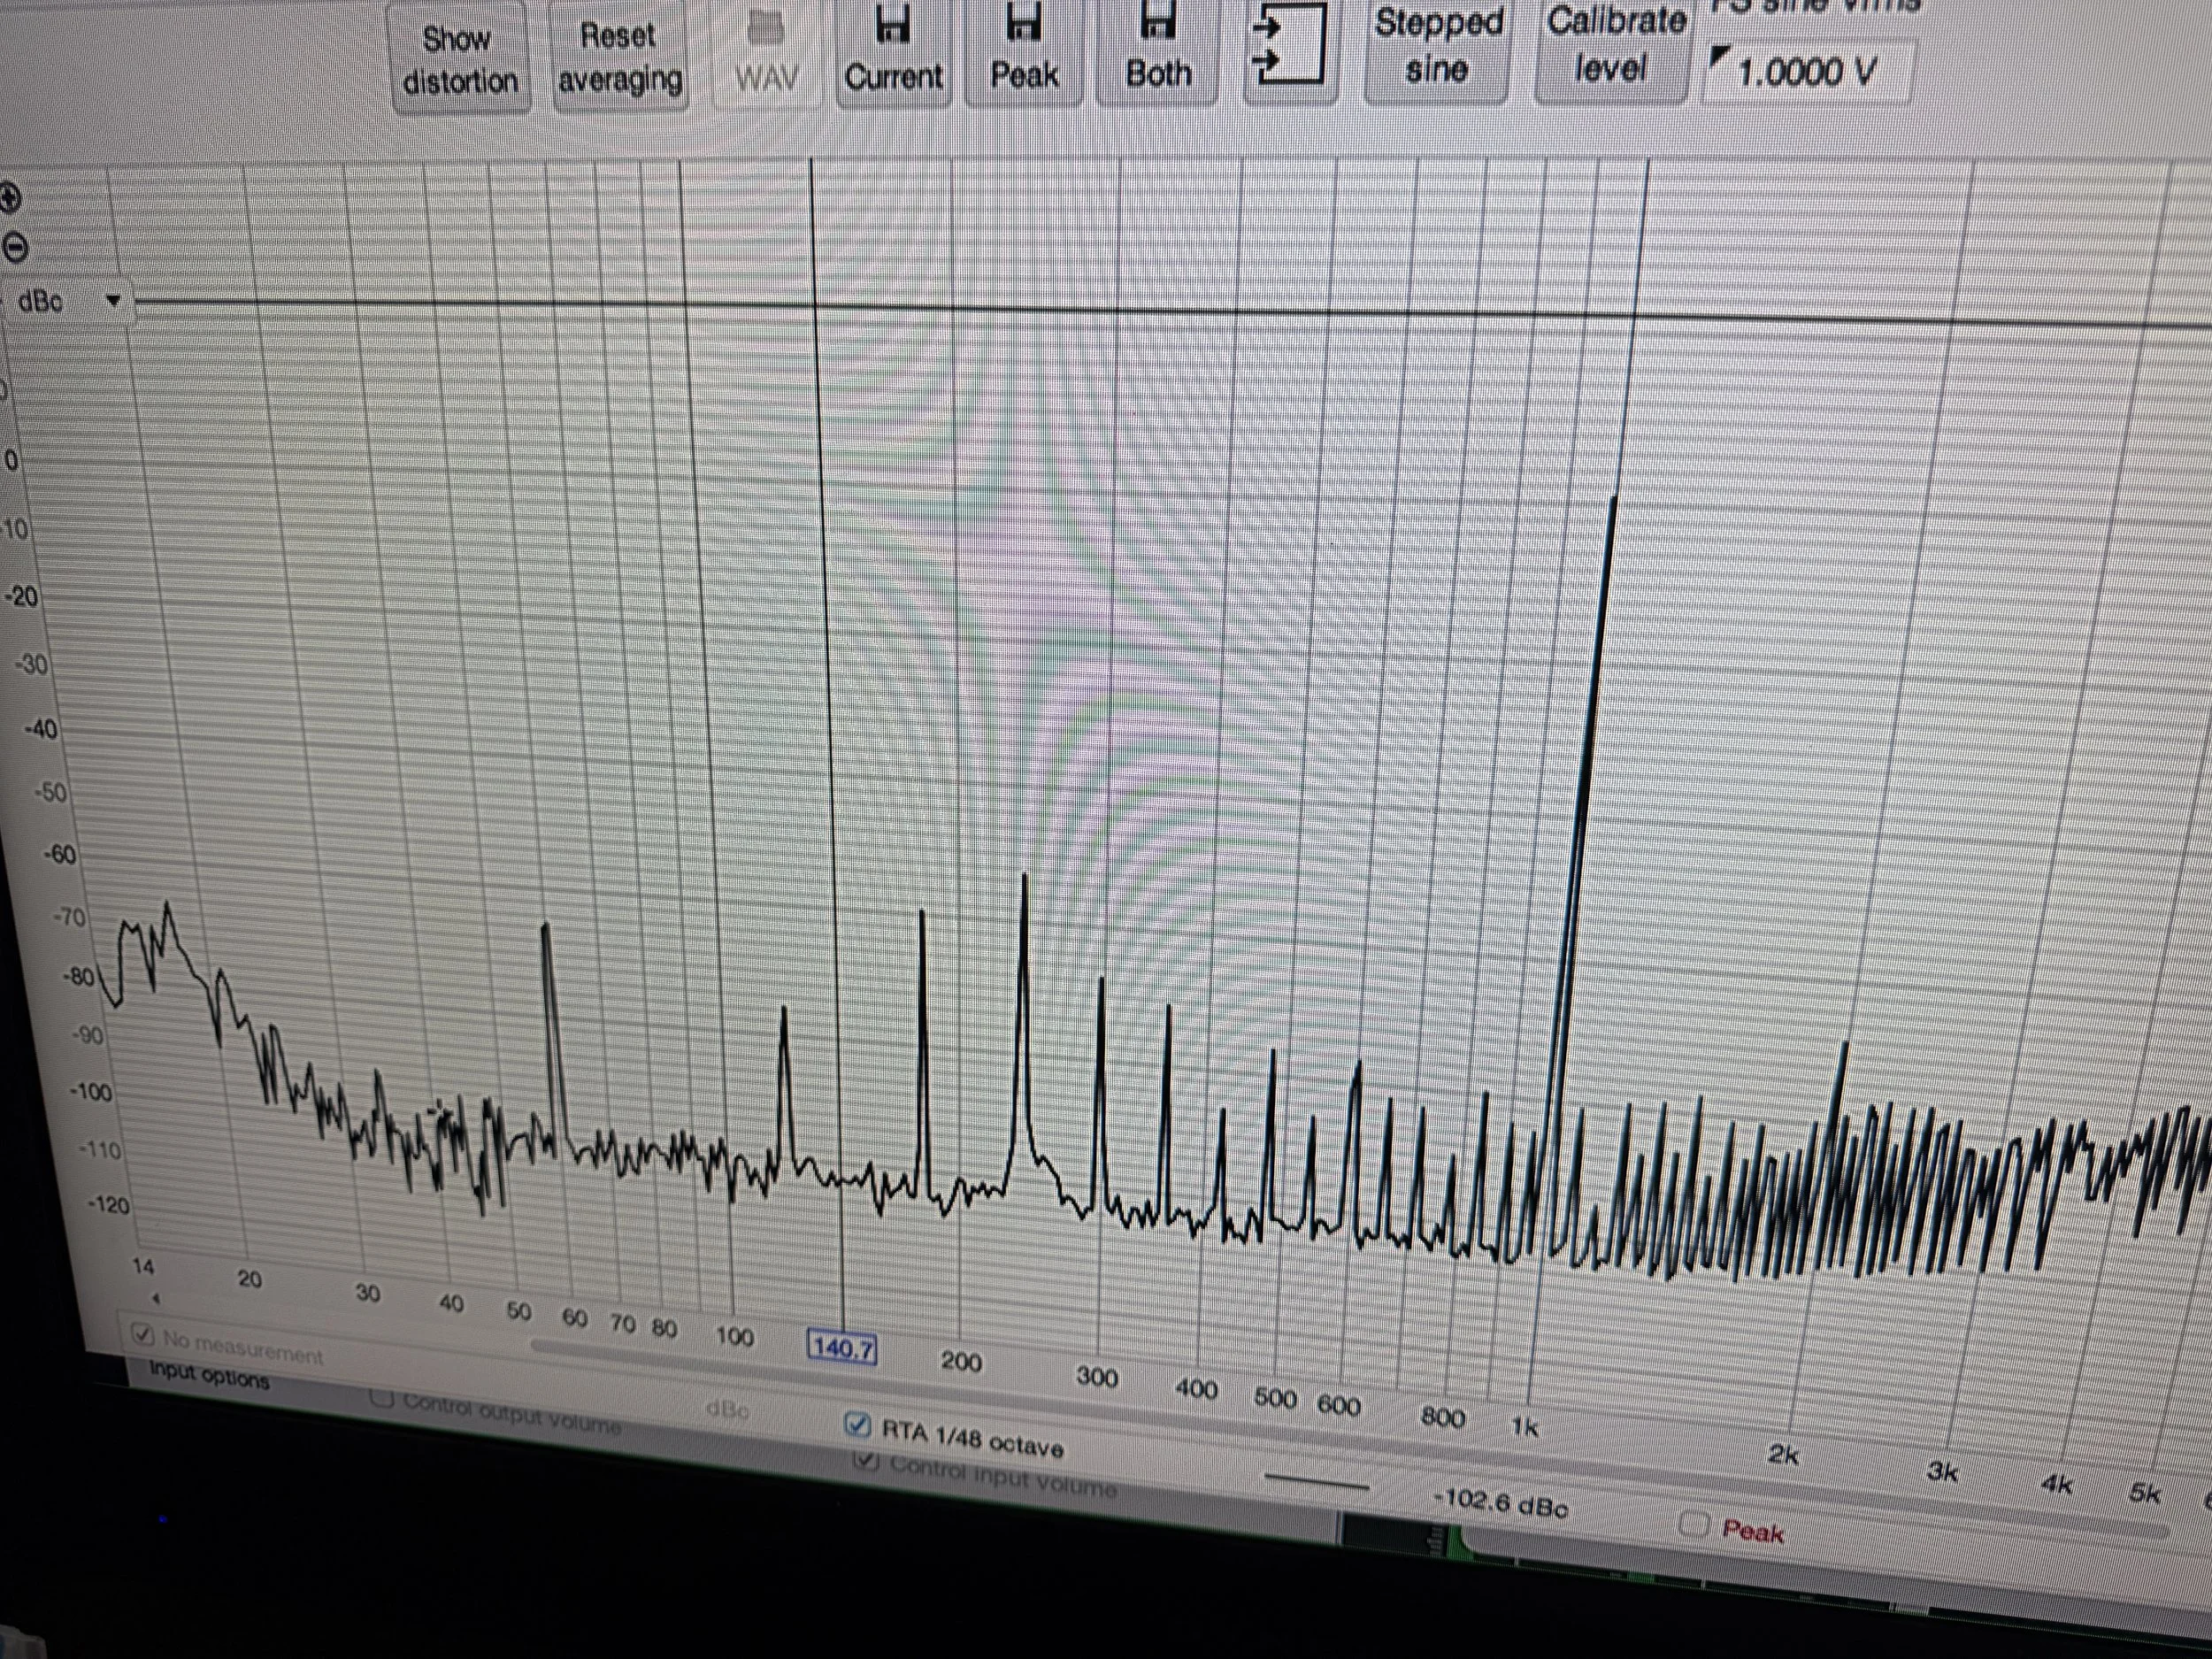
Task: Save Both current and peak traces
Action: coord(1158,52)
